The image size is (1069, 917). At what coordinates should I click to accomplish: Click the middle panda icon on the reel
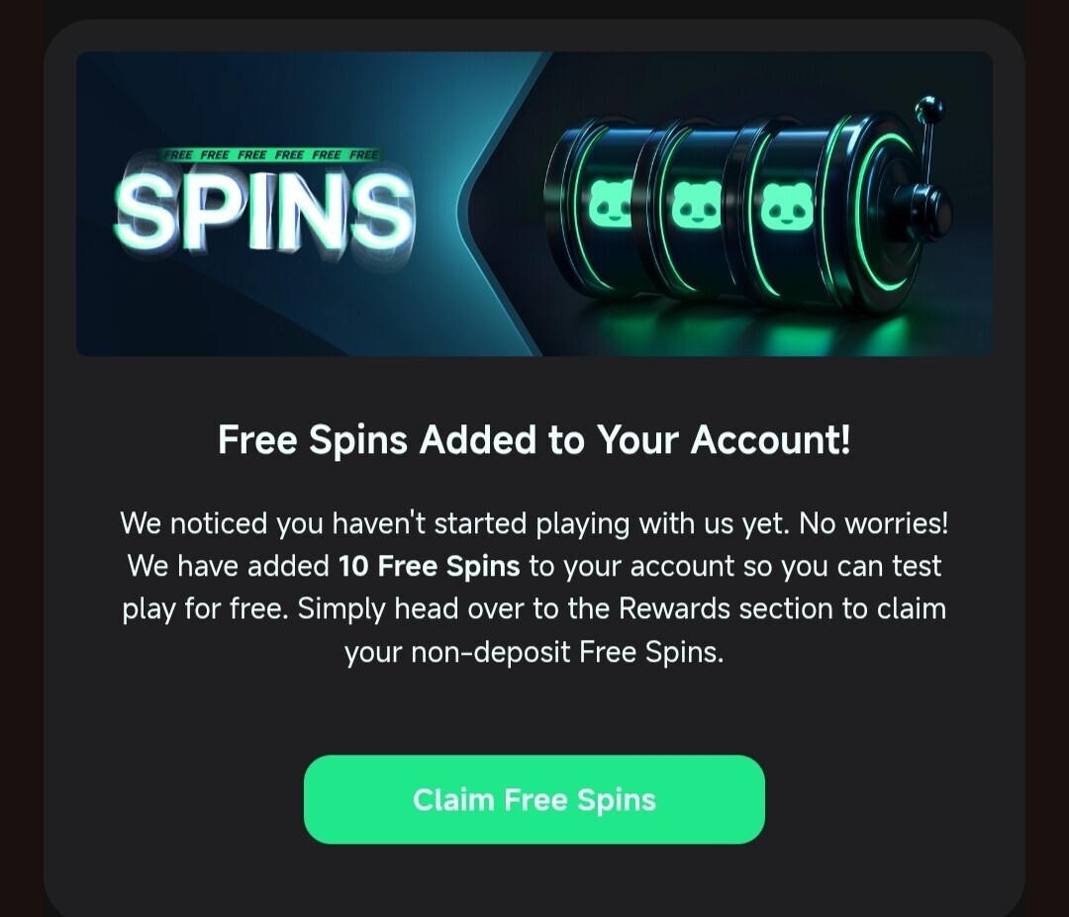pos(696,205)
